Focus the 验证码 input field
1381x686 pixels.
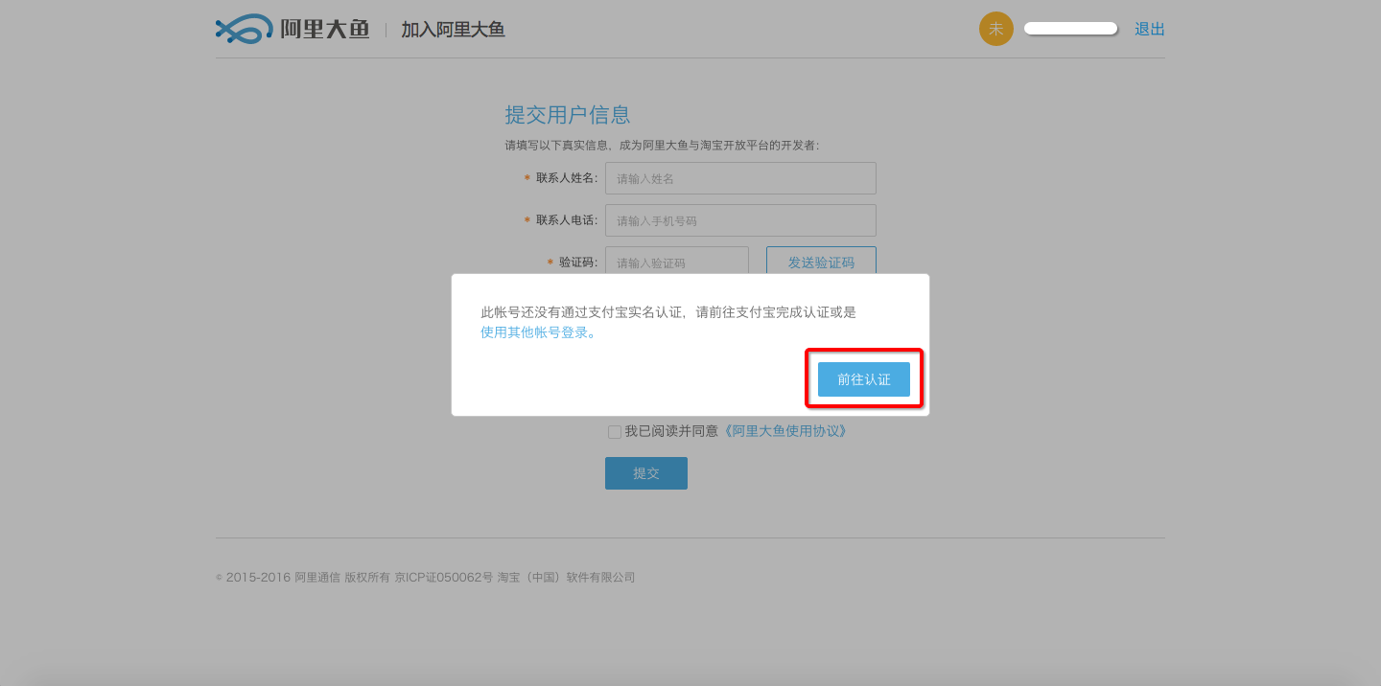(676, 262)
